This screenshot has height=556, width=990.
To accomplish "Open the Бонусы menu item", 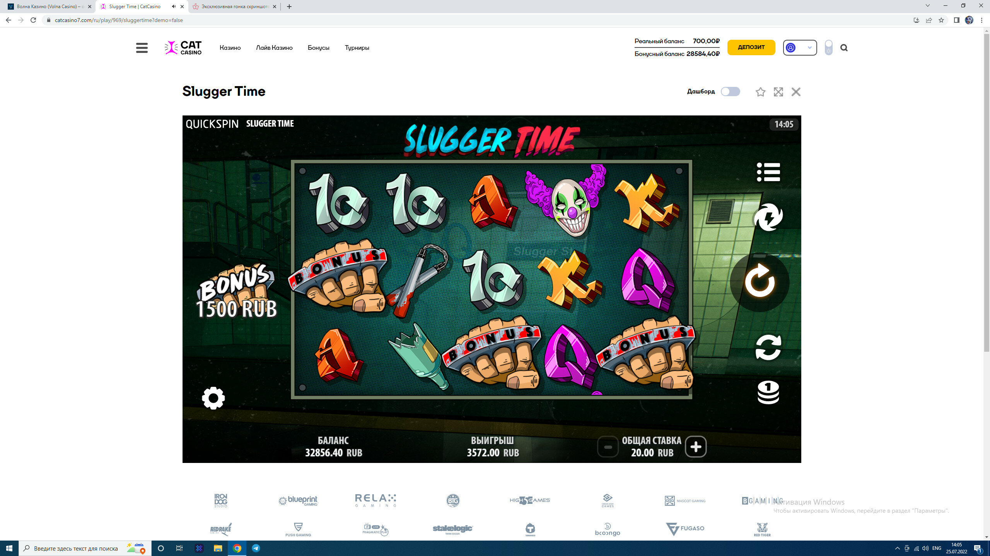I will coord(318,48).
